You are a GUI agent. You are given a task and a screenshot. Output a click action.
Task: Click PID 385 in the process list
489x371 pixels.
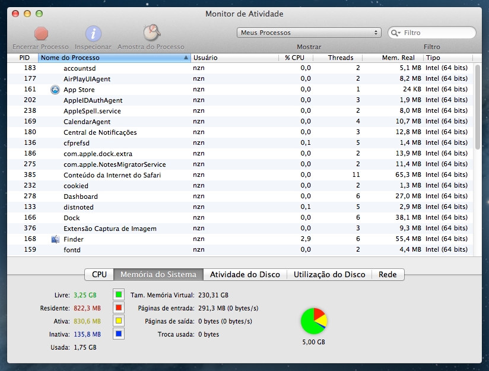click(30, 175)
